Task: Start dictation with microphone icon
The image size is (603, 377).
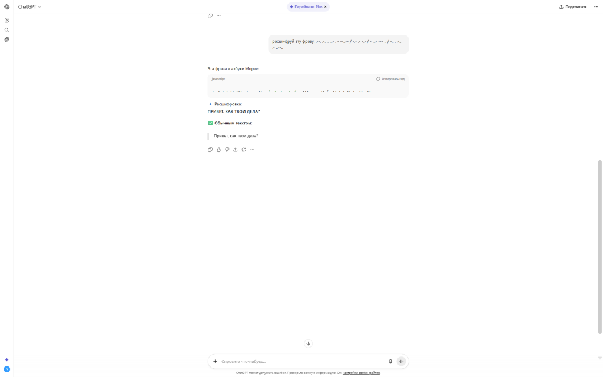Action: [x=390, y=362]
